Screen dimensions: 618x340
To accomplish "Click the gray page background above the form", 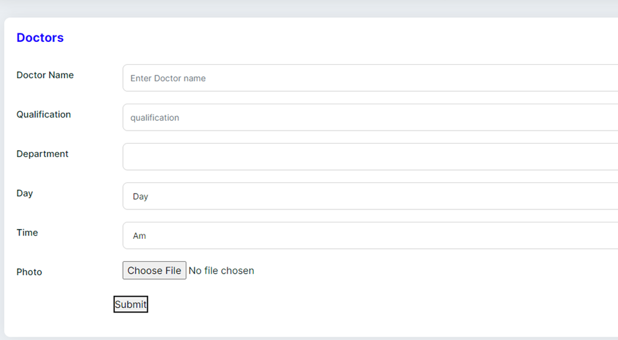I will 309,8.
